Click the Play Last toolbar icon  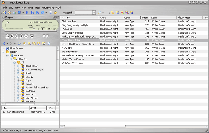37,13
